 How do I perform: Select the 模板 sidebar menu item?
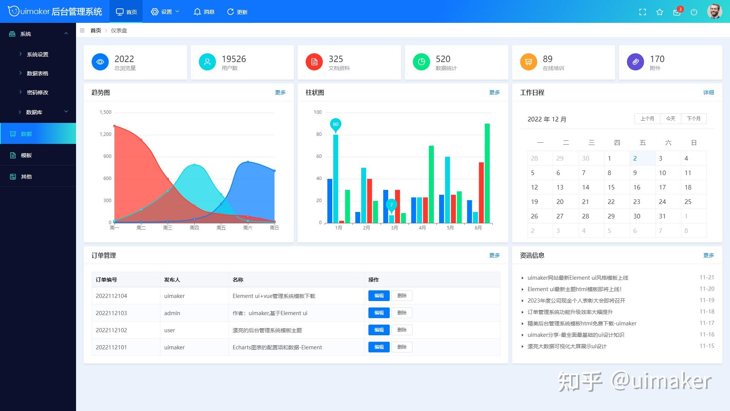click(38, 155)
